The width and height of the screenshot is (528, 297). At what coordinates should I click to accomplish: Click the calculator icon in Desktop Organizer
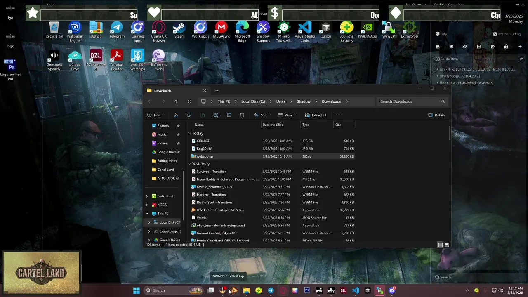pyautogui.click(x=478, y=47)
